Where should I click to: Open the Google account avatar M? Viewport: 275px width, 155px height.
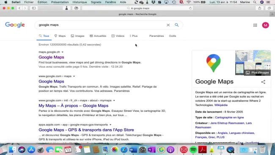tap(265, 25)
